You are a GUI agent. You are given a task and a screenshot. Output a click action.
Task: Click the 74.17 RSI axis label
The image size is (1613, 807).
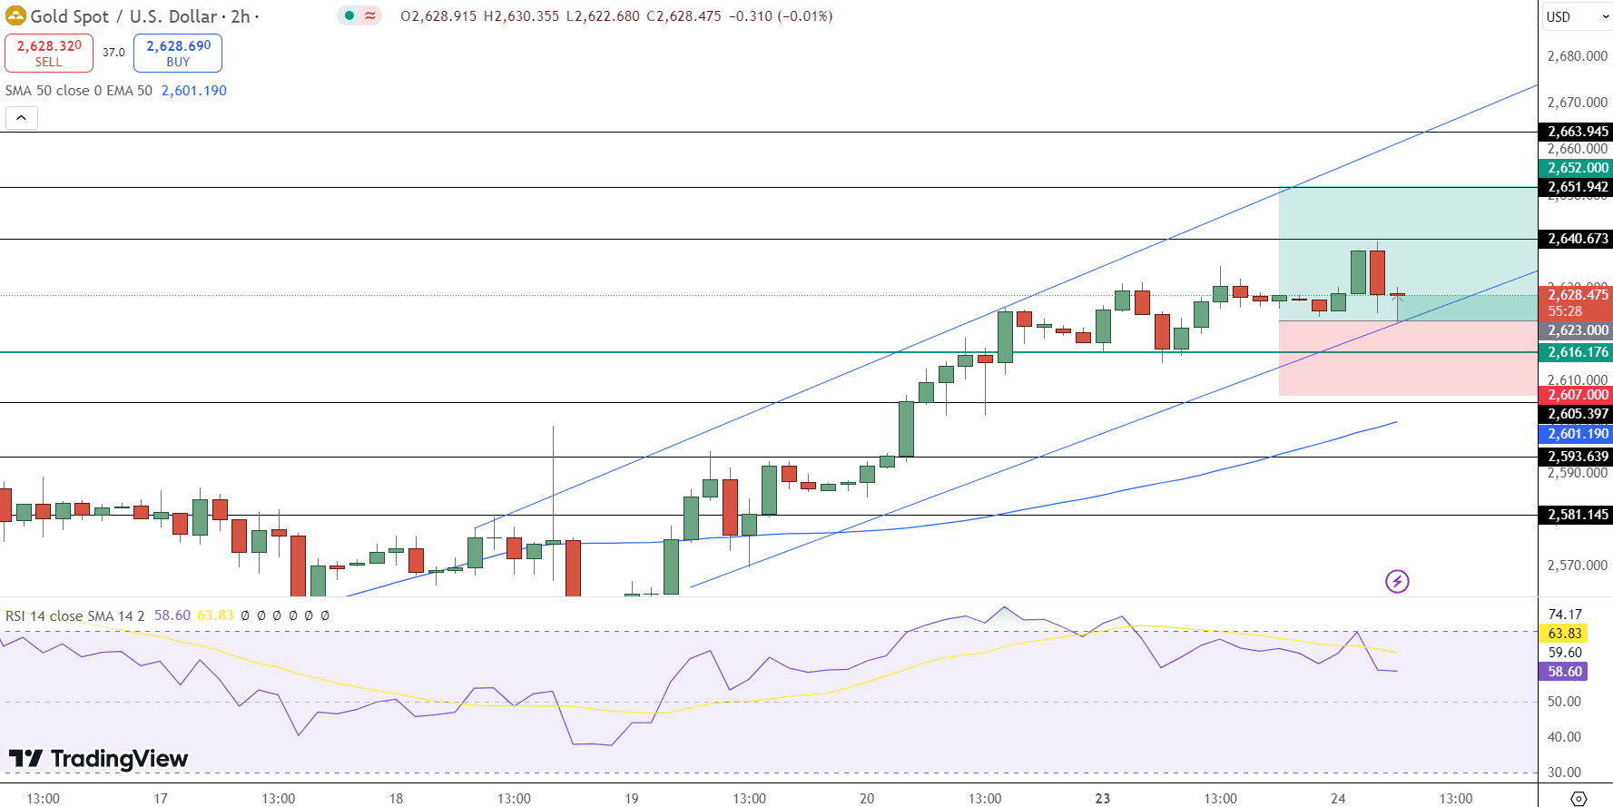point(1565,615)
